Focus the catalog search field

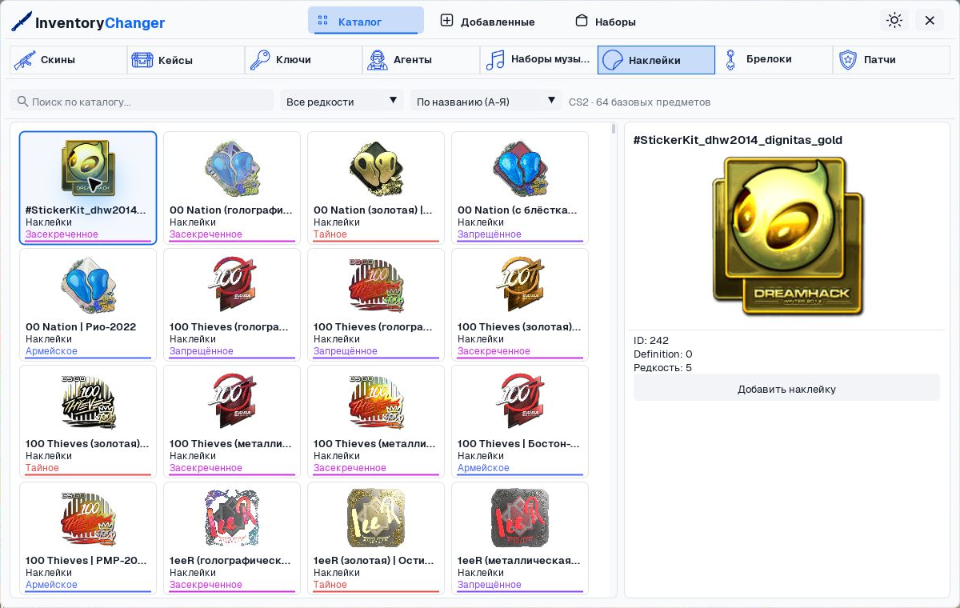click(x=142, y=101)
